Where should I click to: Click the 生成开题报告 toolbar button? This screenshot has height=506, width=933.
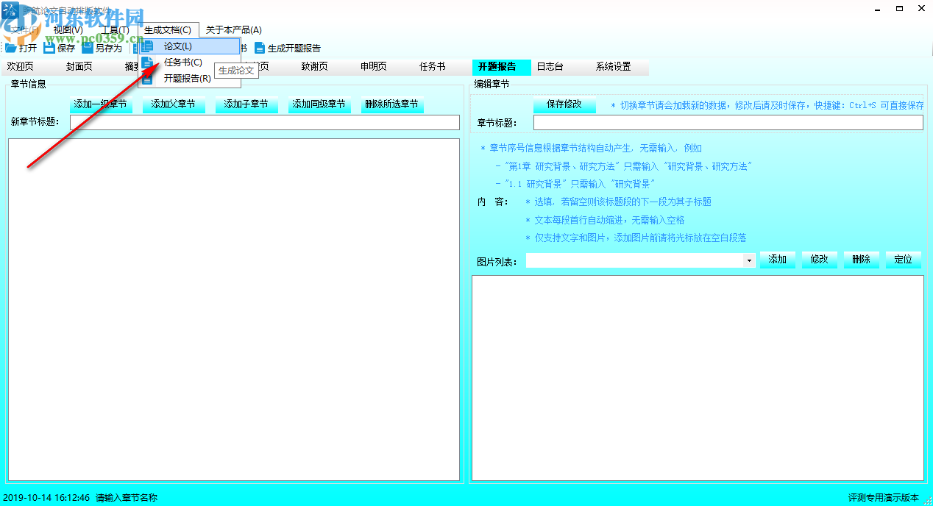tap(288, 48)
